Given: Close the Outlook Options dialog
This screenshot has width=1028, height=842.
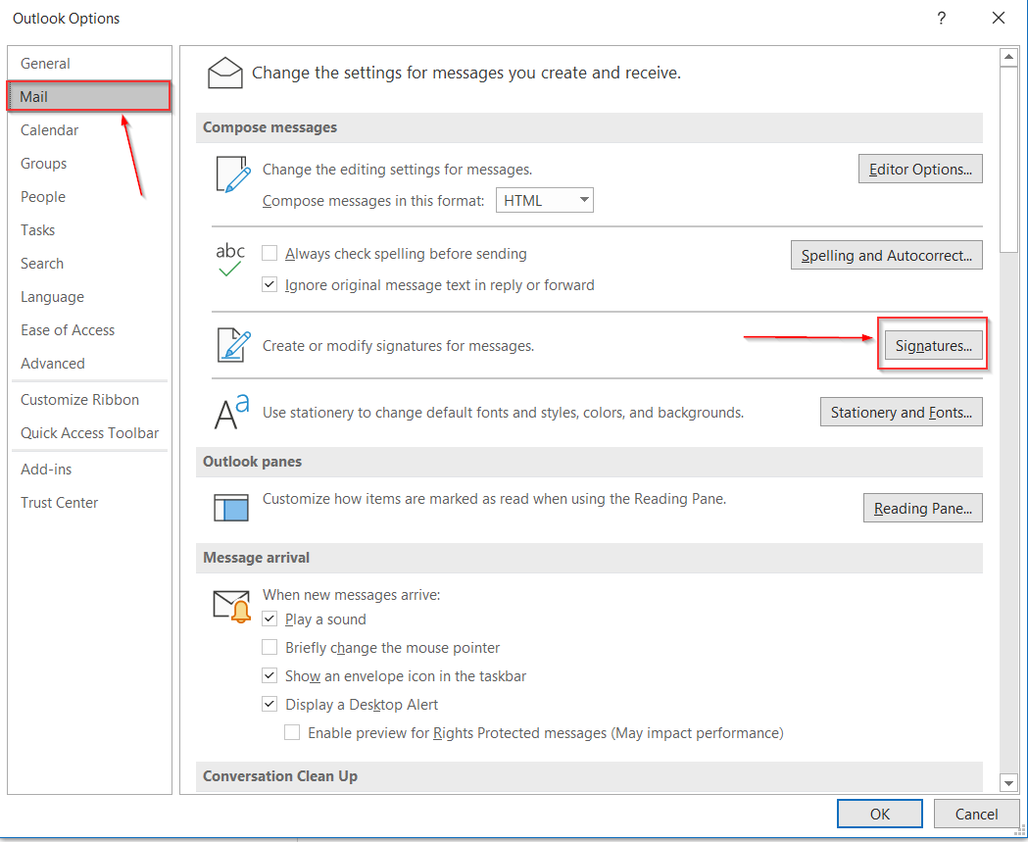Looking at the screenshot, I should click(x=999, y=18).
